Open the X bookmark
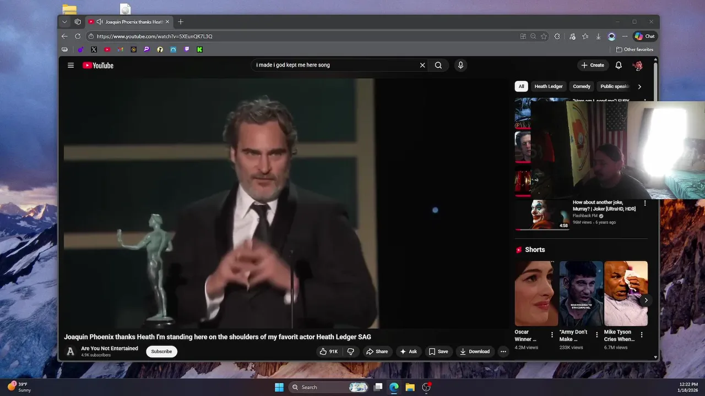This screenshot has width=705, height=396. [x=94, y=50]
